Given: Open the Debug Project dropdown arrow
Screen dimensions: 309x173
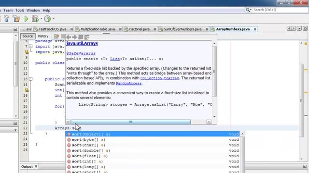Looking at the screenshot, I should 41,19.
